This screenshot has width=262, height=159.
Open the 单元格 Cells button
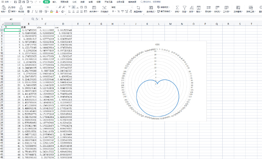(x=208, y=9)
